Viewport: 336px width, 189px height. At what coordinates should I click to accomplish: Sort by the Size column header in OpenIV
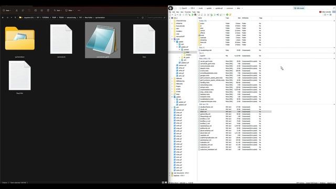[239, 18]
